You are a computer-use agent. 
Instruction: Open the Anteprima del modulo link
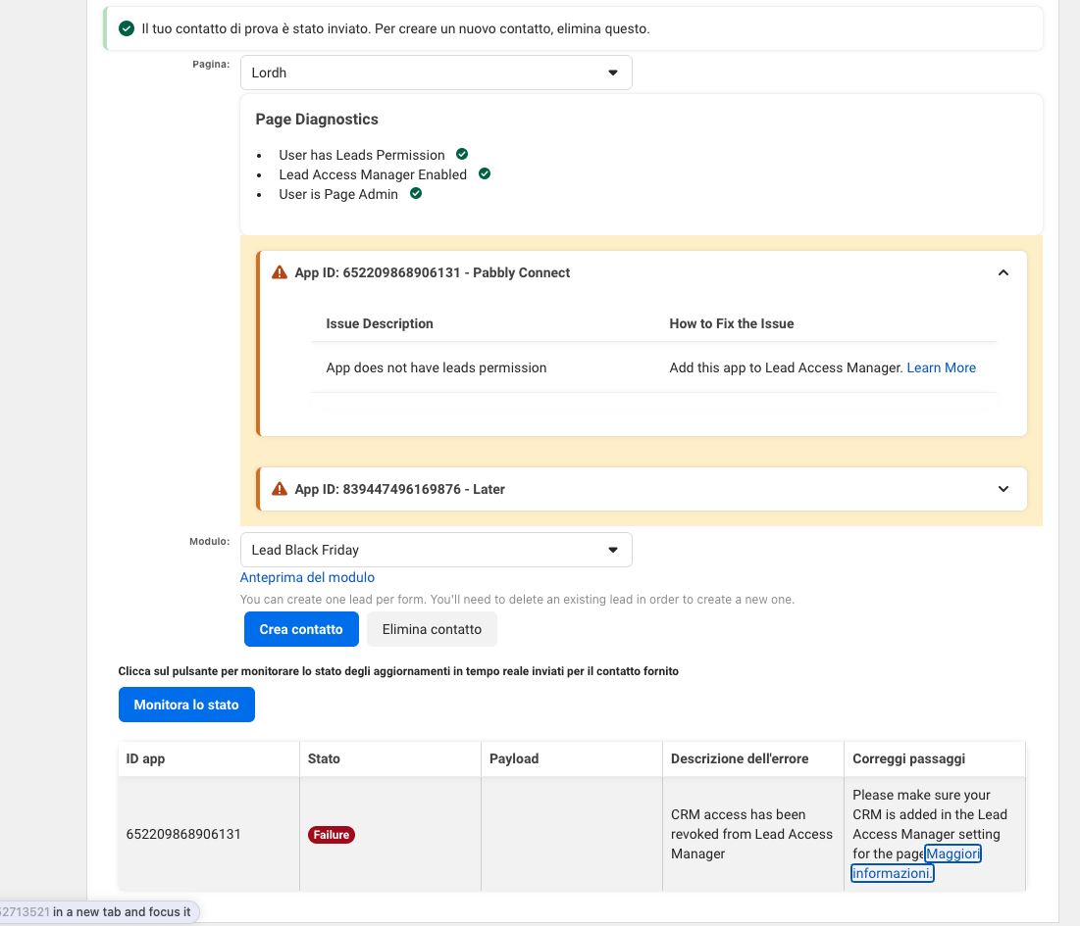tap(307, 577)
